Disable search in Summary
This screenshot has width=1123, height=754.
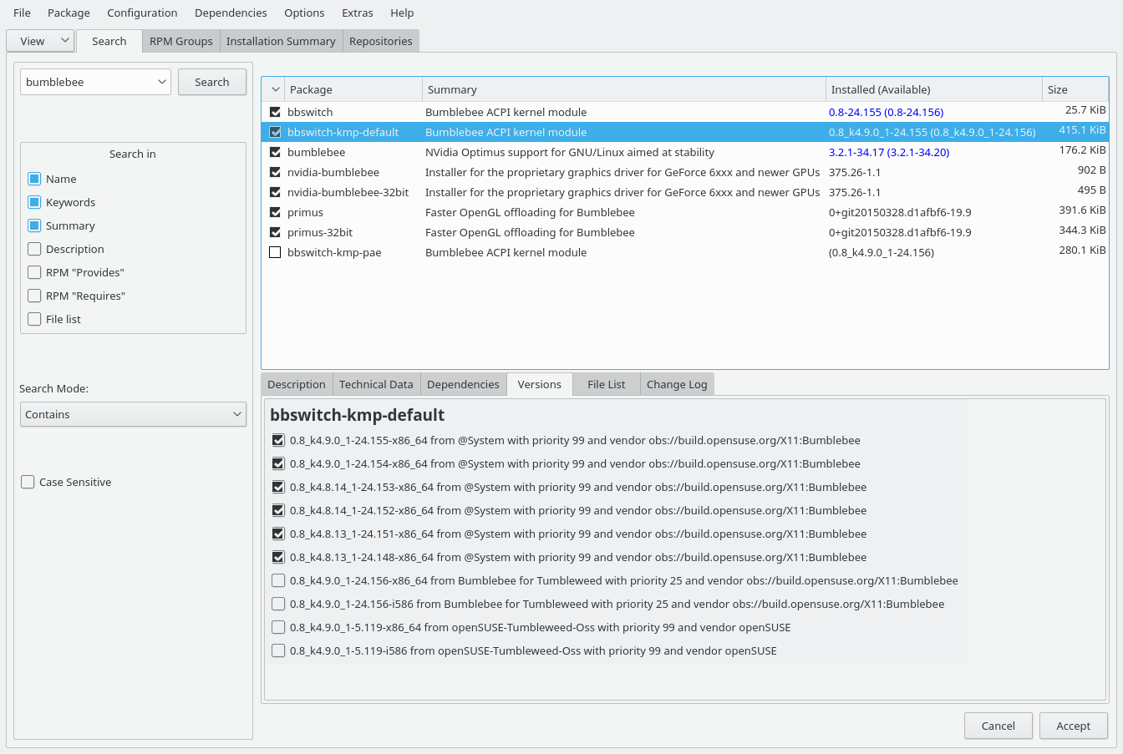34,225
